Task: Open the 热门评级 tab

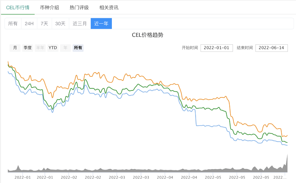Action: (x=79, y=8)
